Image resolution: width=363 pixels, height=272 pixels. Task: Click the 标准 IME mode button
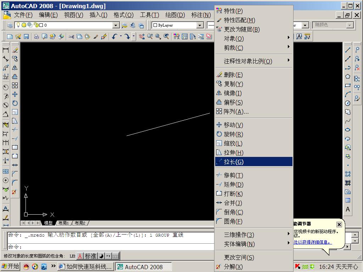pos(90,256)
